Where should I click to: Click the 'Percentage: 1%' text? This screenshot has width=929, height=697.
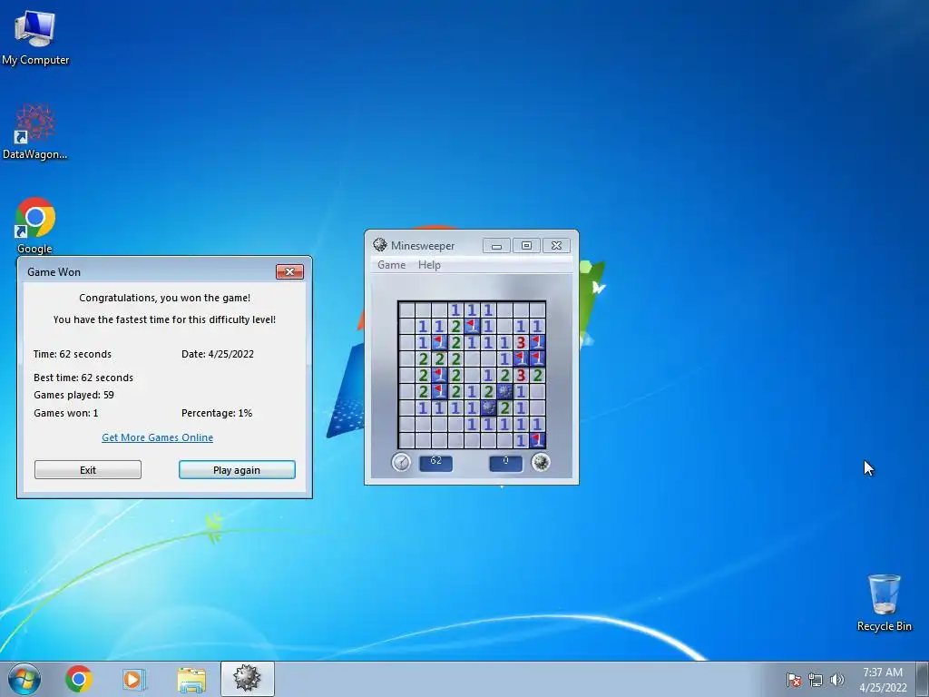tap(217, 413)
